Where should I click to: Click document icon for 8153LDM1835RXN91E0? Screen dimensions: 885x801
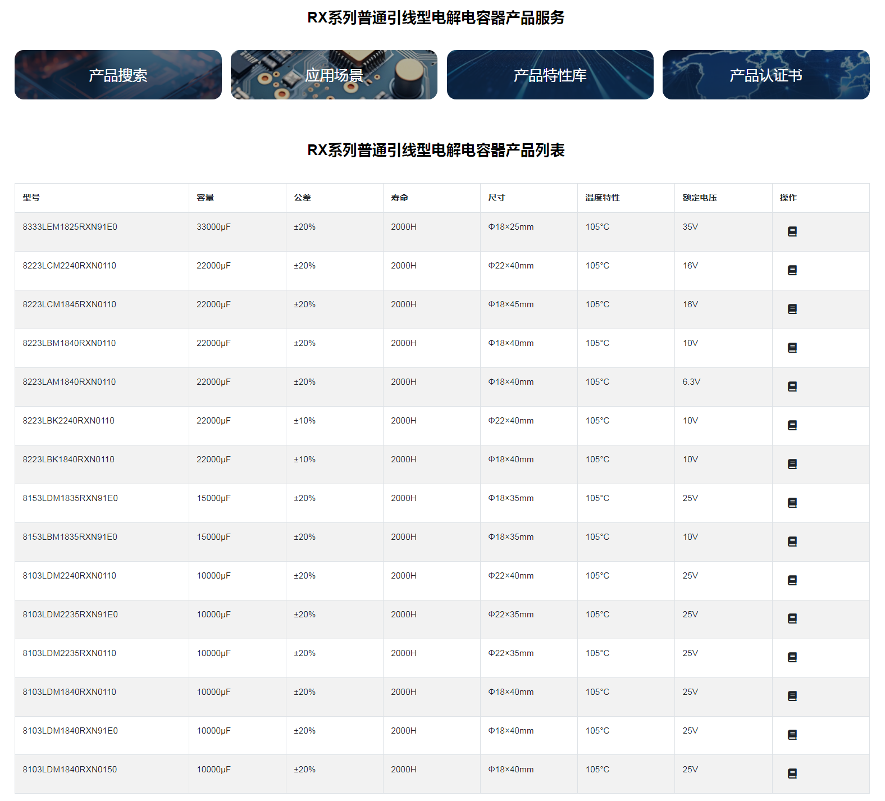point(792,503)
